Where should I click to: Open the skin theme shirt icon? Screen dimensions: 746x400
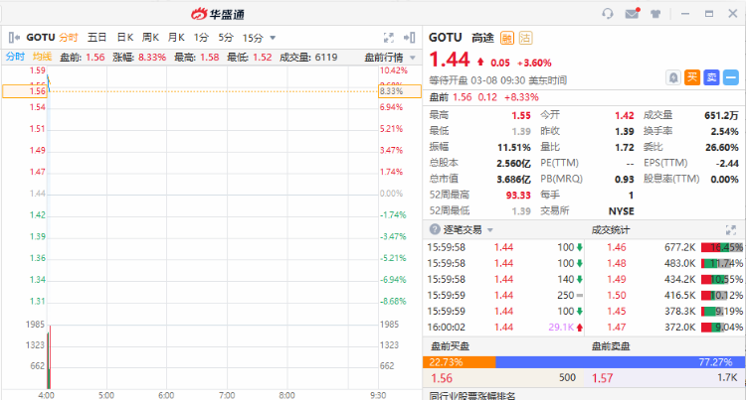656,13
